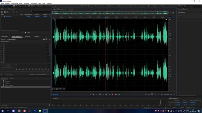Click the import file icon in Files panel

coord(5,12)
